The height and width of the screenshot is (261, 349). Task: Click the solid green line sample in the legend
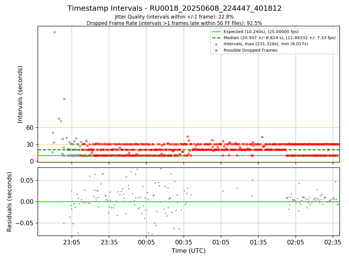point(216,32)
